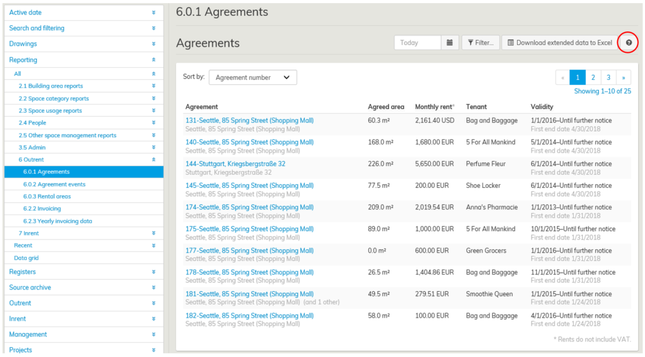Expand the 7 Inrent subsection chevron
The width and height of the screenshot is (645, 357).
(x=153, y=233)
